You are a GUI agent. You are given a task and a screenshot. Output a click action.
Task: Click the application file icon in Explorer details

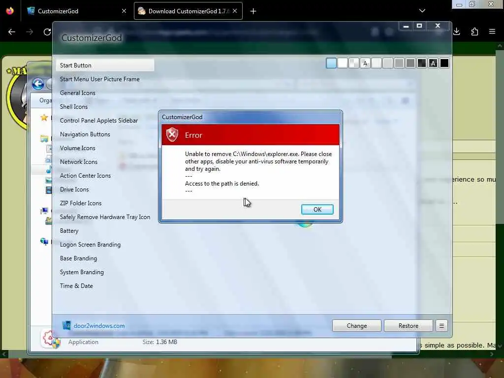tap(51, 339)
